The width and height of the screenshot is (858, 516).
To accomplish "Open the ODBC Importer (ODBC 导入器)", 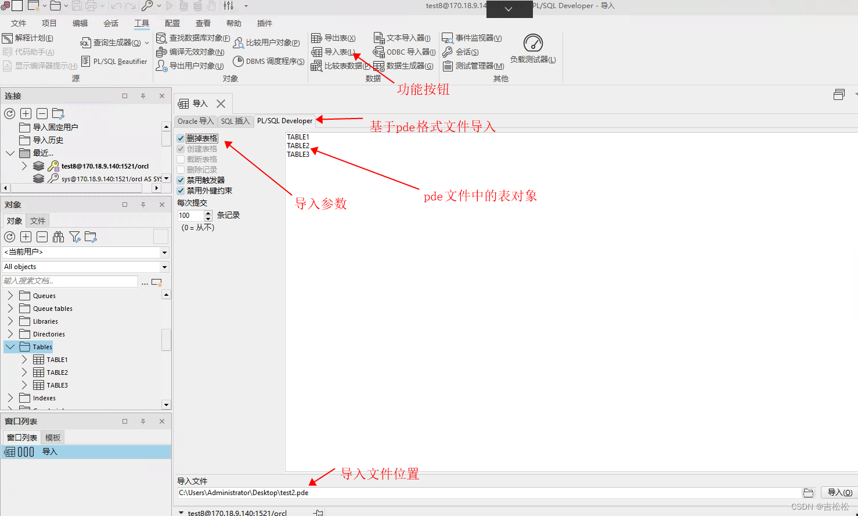I will (404, 52).
